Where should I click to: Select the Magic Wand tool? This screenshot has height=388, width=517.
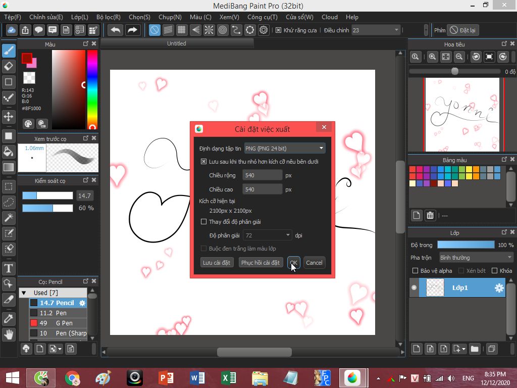tap(9, 217)
